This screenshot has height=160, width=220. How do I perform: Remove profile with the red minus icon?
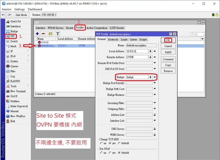click(43, 34)
